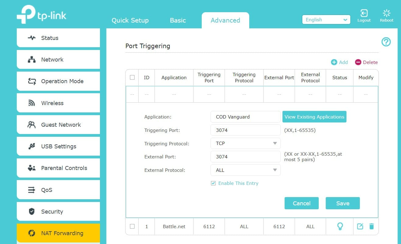Switch to the Basic tab
401x244 pixels.
point(178,20)
